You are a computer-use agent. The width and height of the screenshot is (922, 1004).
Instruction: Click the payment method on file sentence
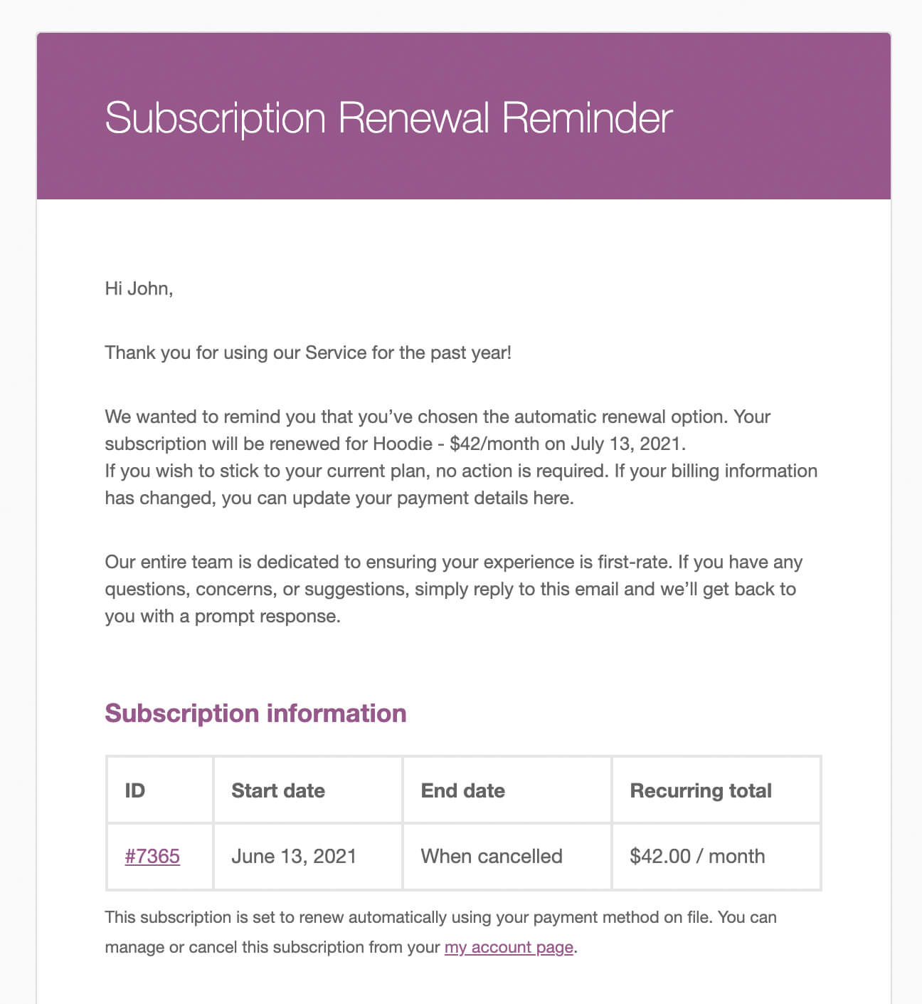pos(440,917)
